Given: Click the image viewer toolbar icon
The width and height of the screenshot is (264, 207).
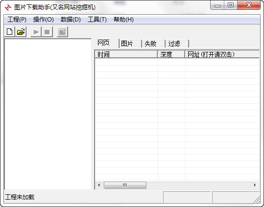Looking at the screenshot, I should click(62, 32).
